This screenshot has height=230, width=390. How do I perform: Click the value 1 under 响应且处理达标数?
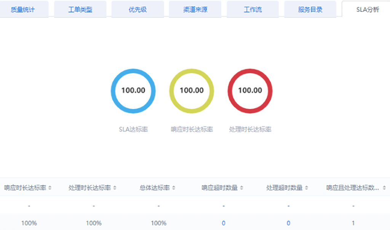[353, 223]
